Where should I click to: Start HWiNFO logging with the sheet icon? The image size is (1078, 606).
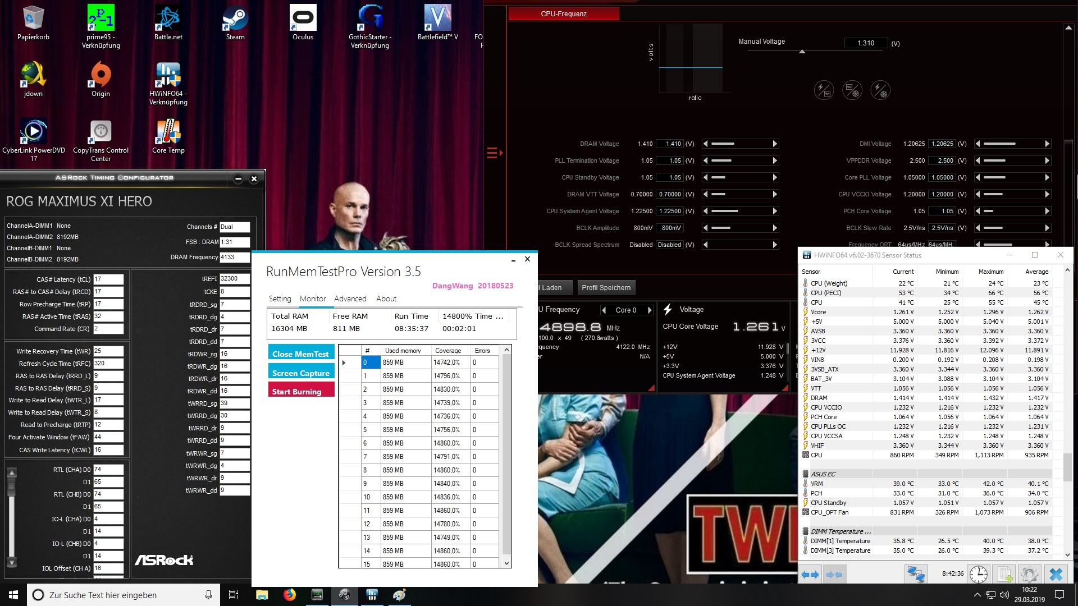click(x=1004, y=574)
